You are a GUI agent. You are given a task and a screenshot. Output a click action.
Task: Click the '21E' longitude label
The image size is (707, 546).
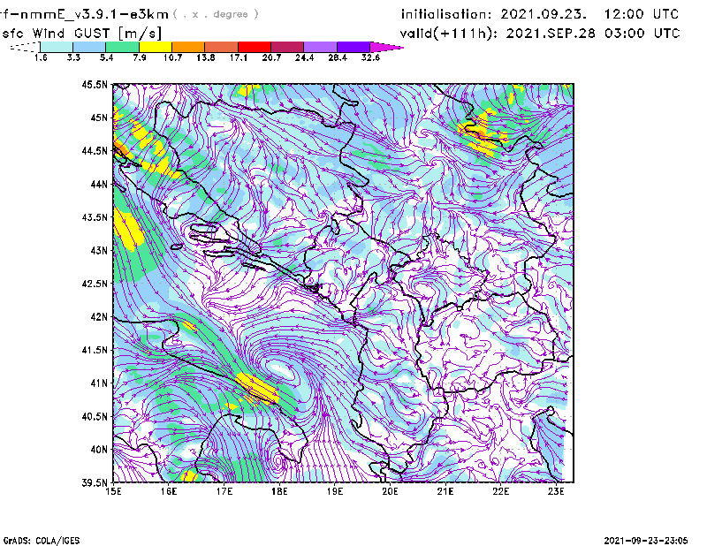pos(445,491)
